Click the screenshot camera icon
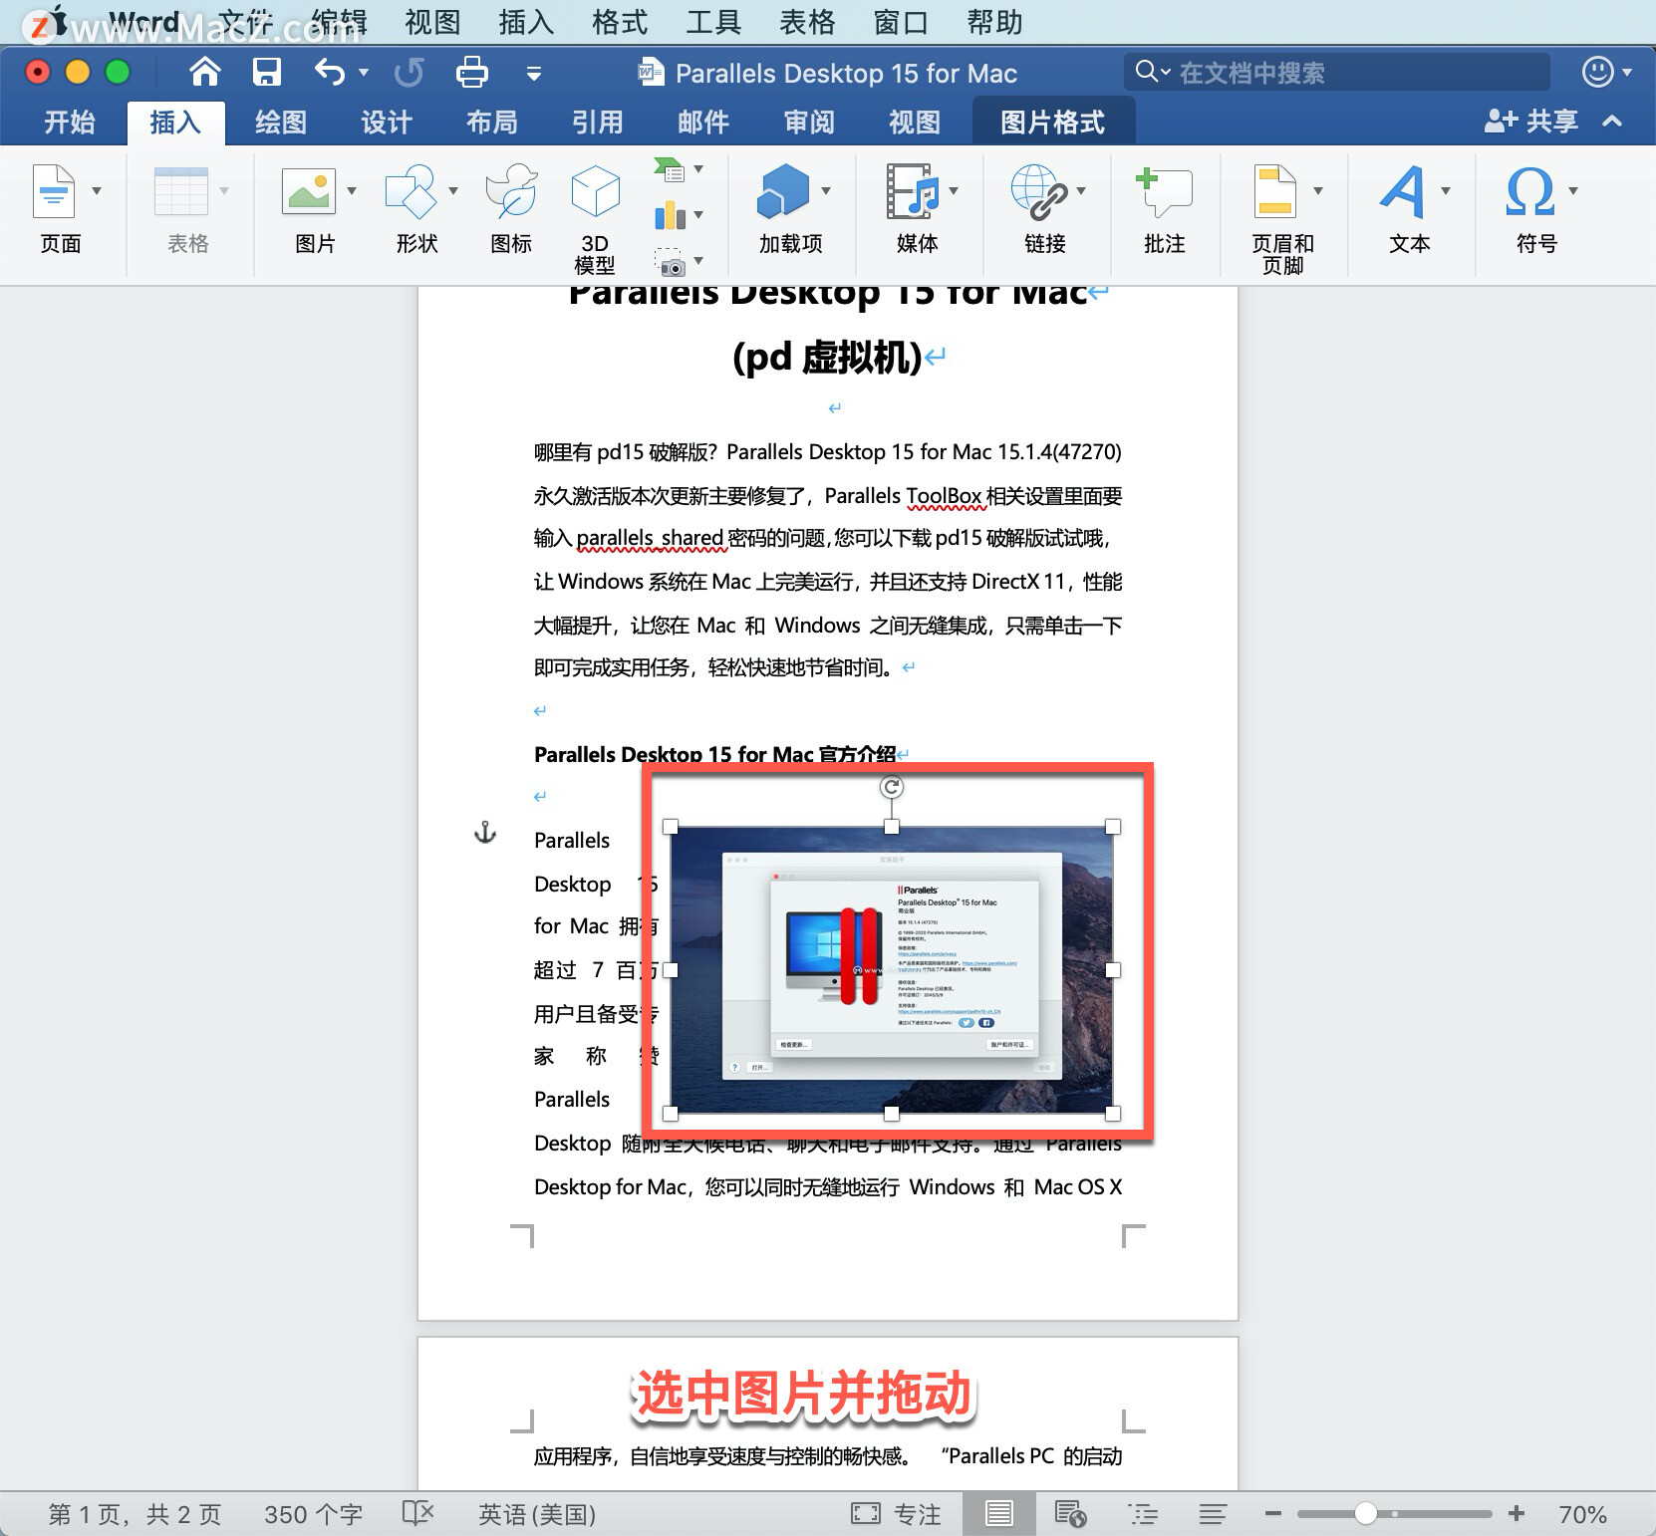The image size is (1656, 1536). (672, 262)
